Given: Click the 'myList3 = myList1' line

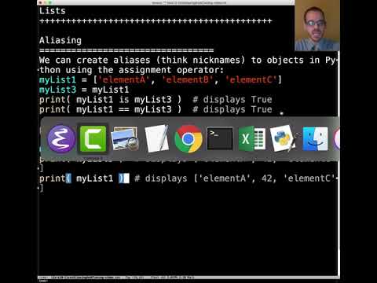Looking at the screenshot, I should tap(84, 90).
